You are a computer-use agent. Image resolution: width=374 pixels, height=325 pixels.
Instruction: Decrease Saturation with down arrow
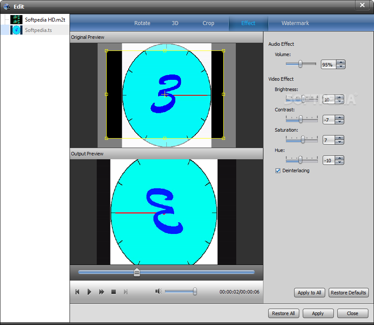point(339,142)
